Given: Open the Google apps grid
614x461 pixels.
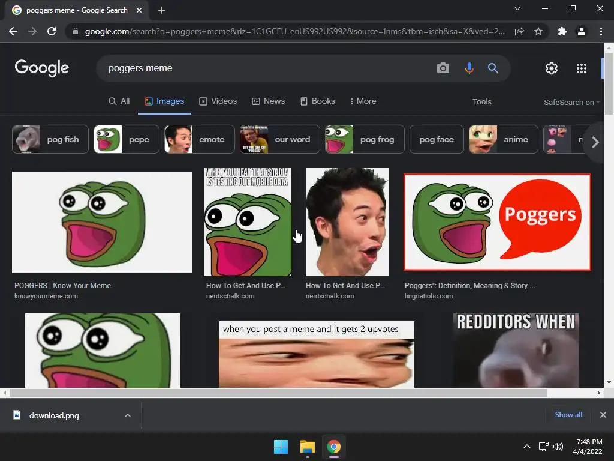Looking at the screenshot, I should (x=582, y=68).
